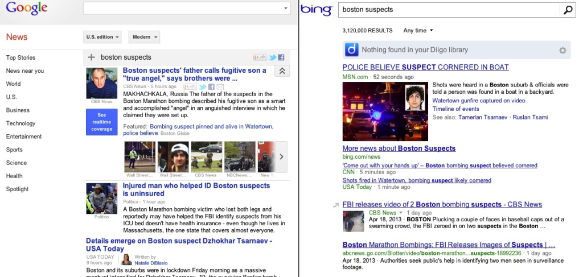Share section on Facebook via header icon
583x277 pixels.
[x=281, y=57]
